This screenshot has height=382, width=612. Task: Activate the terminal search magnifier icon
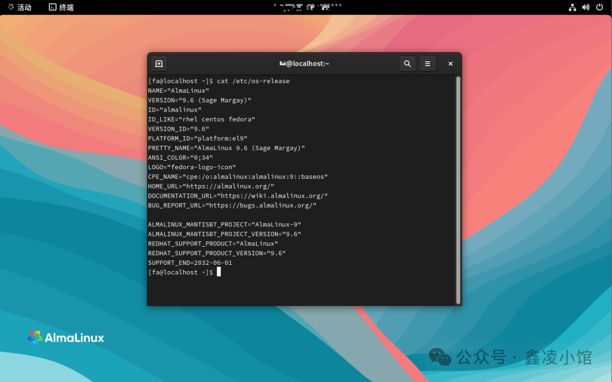tap(407, 63)
